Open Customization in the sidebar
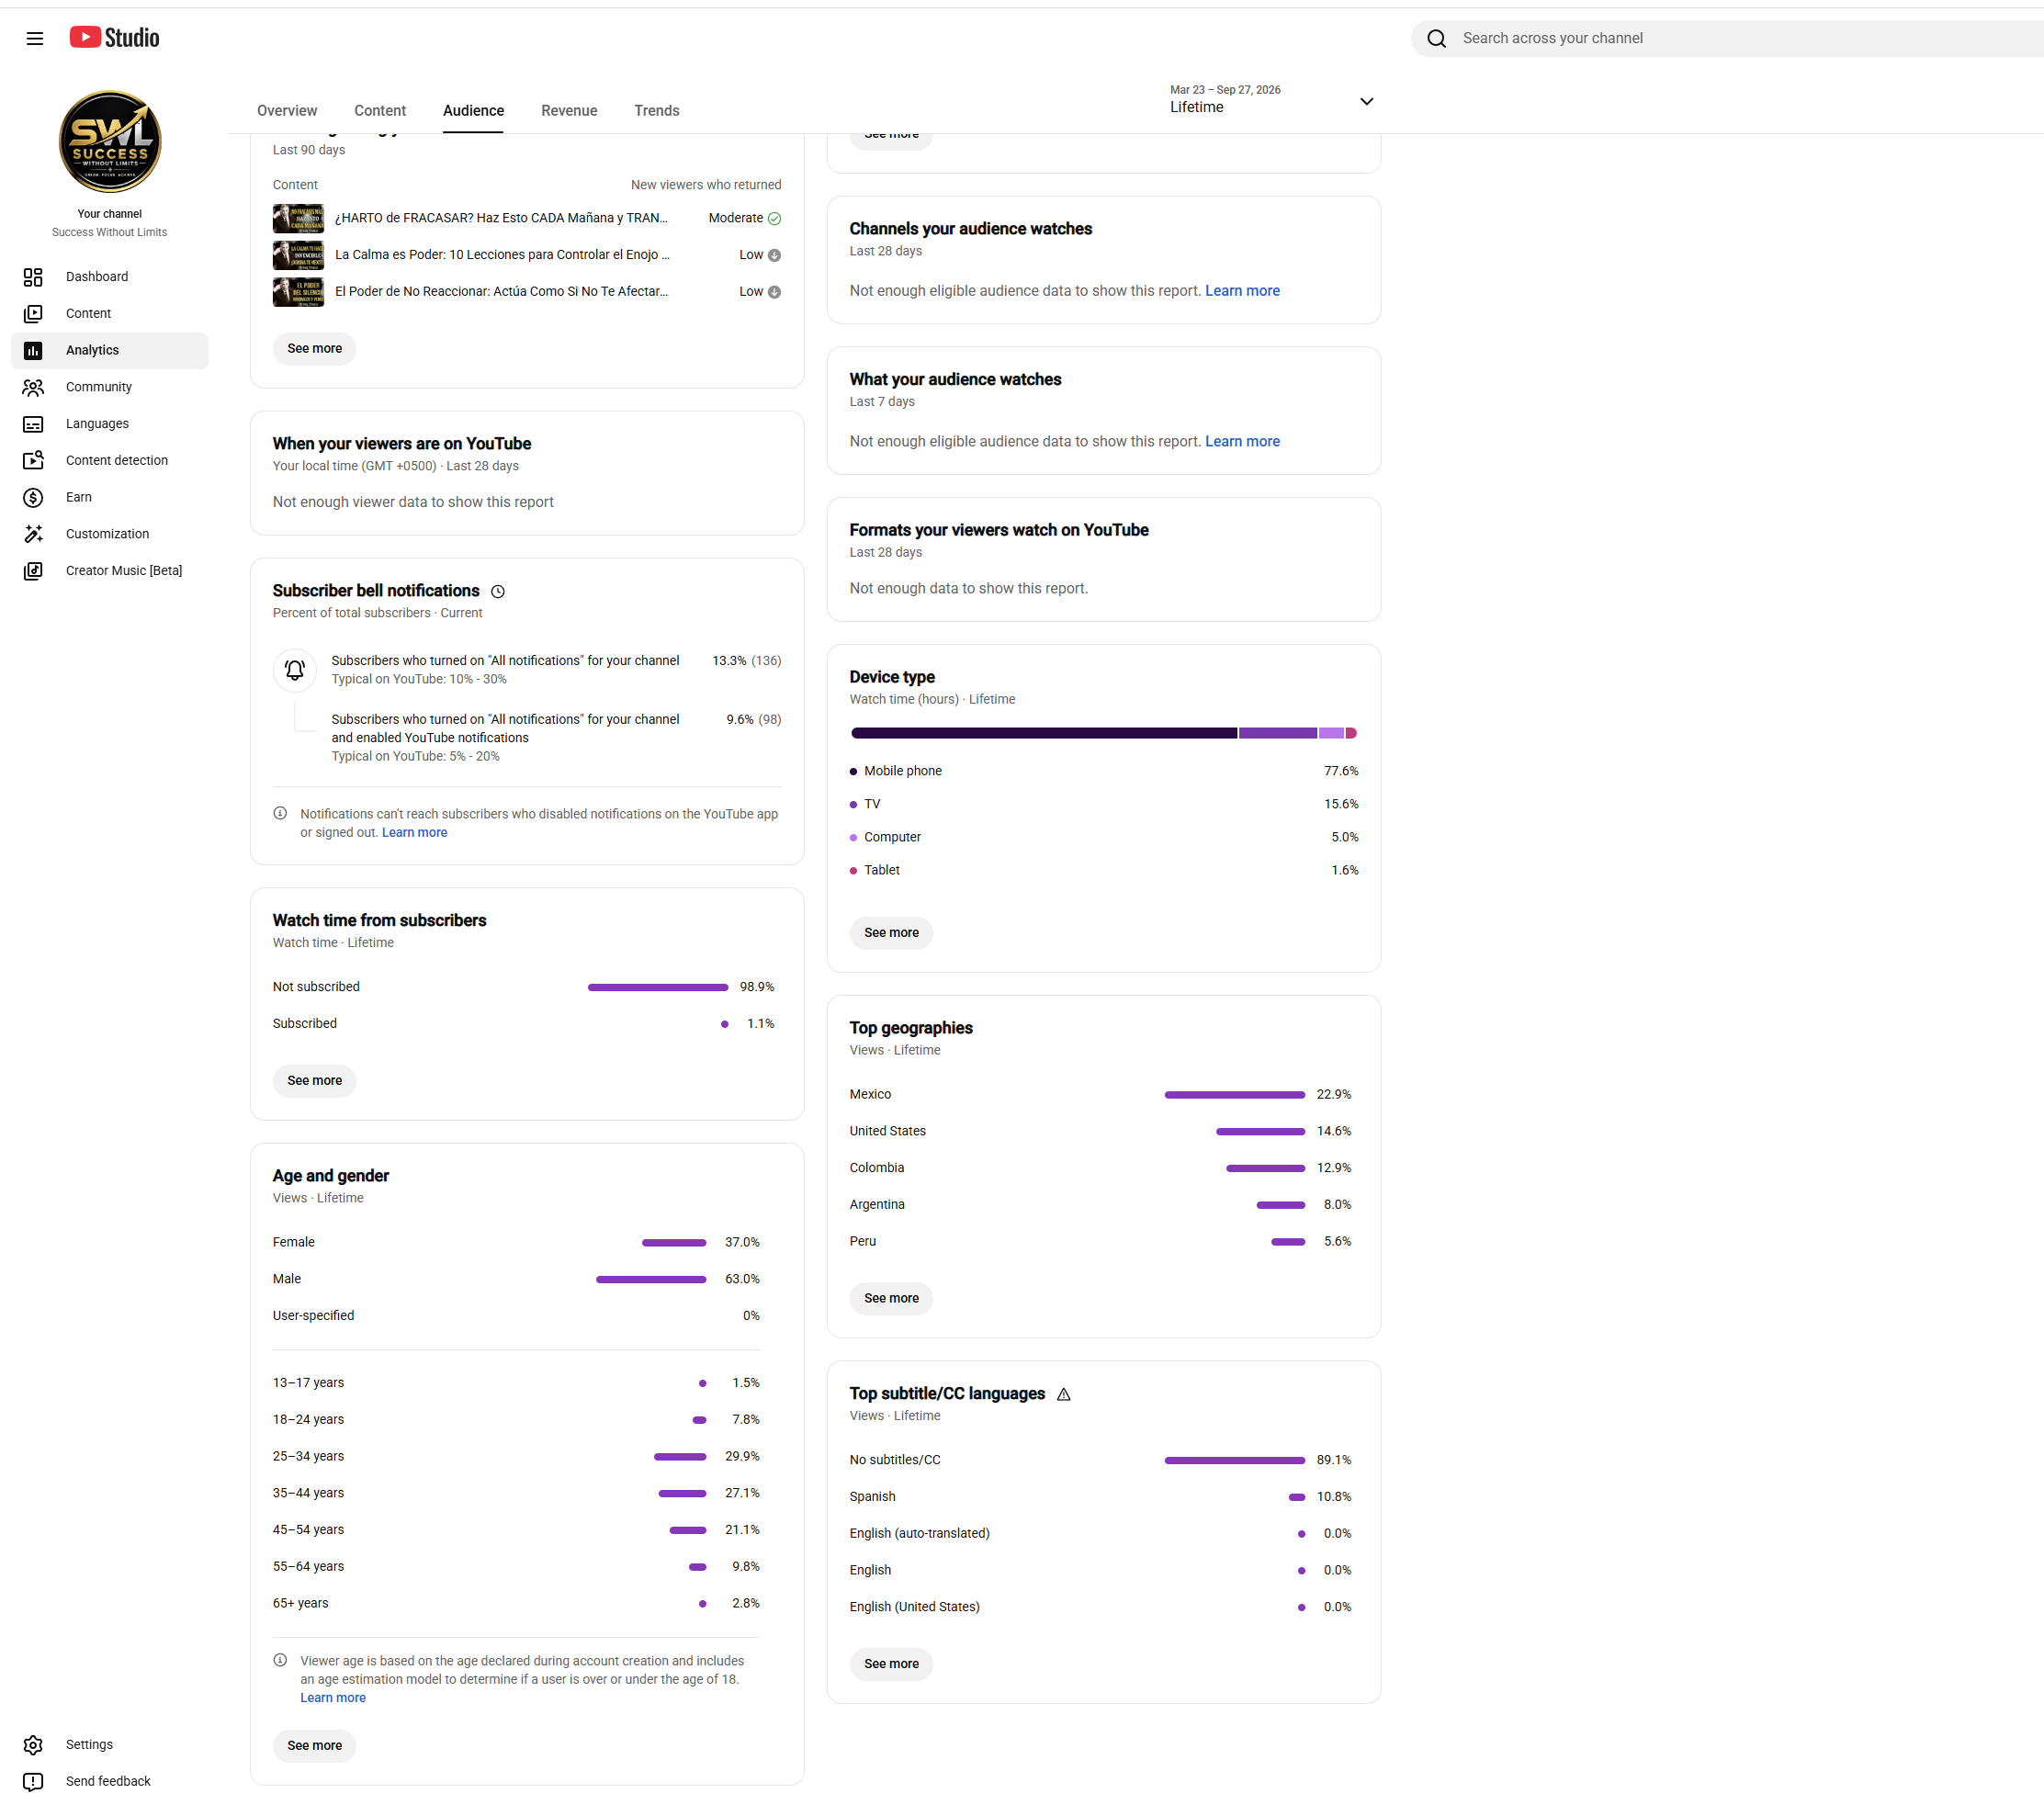 pyautogui.click(x=109, y=534)
